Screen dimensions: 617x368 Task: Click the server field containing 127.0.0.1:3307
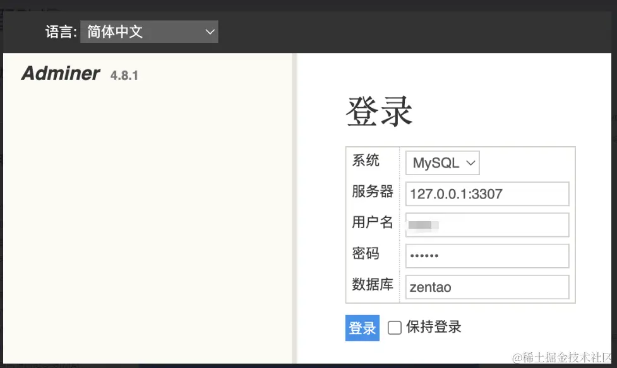coord(487,193)
